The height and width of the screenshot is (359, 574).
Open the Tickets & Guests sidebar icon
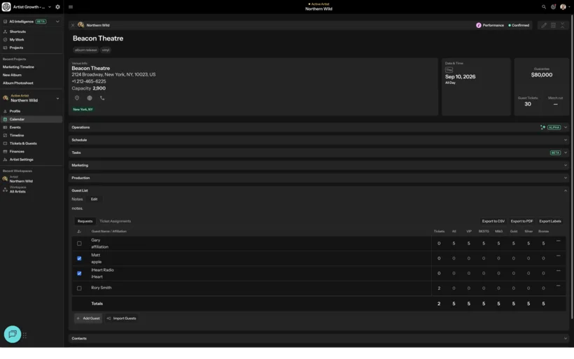pyautogui.click(x=5, y=143)
